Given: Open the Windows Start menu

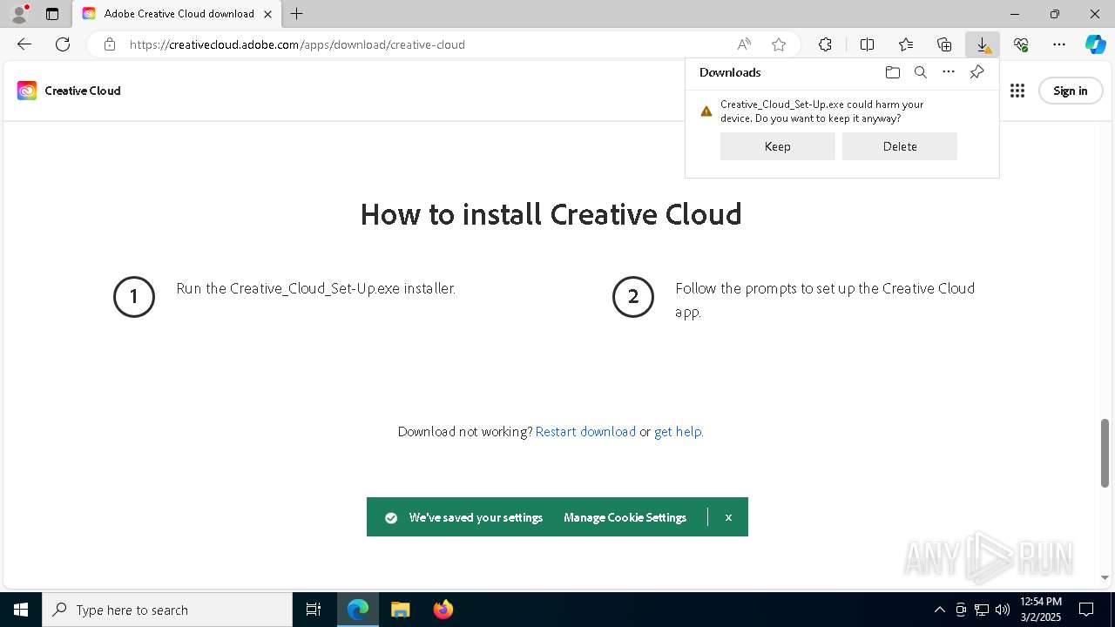Looking at the screenshot, I should pyautogui.click(x=21, y=610).
